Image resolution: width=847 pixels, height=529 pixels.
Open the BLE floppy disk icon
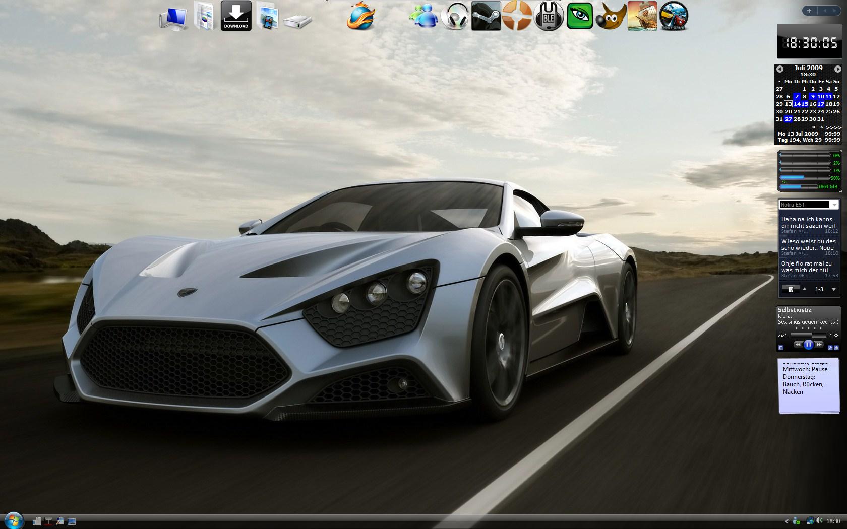pos(549,16)
